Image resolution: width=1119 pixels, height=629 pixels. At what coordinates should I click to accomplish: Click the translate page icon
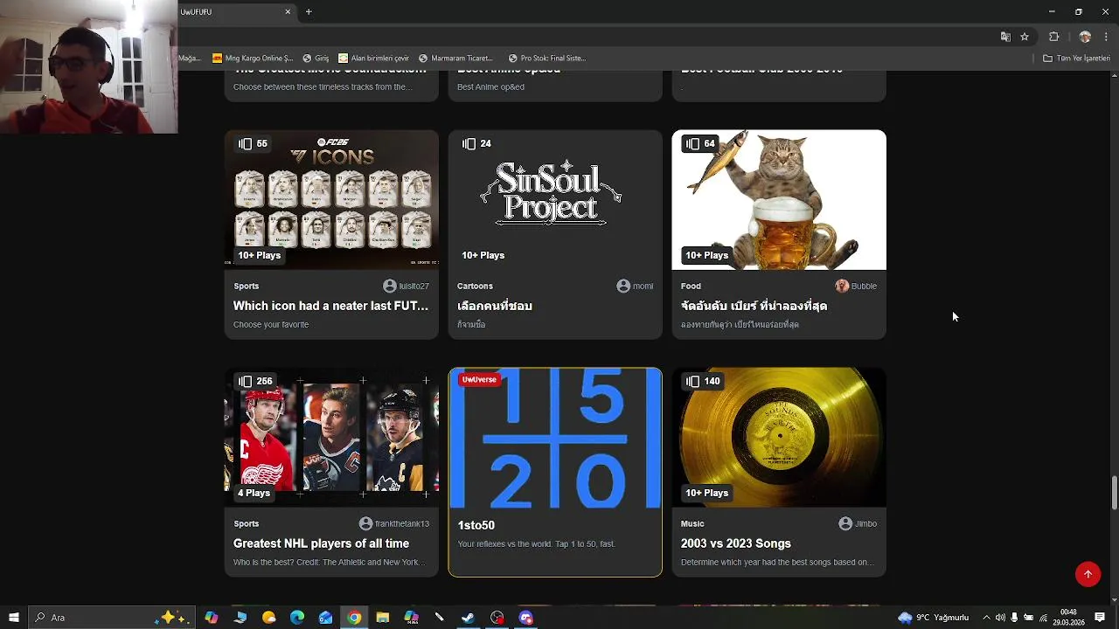1005,37
